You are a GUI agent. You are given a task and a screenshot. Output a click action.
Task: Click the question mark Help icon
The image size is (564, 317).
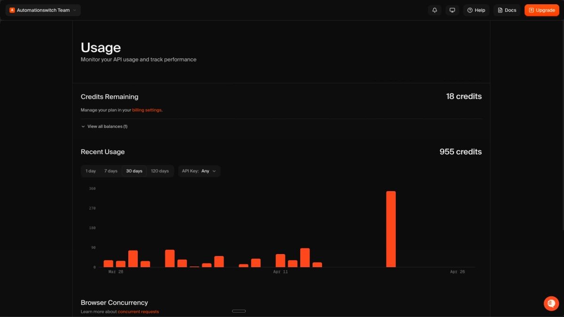point(469,10)
